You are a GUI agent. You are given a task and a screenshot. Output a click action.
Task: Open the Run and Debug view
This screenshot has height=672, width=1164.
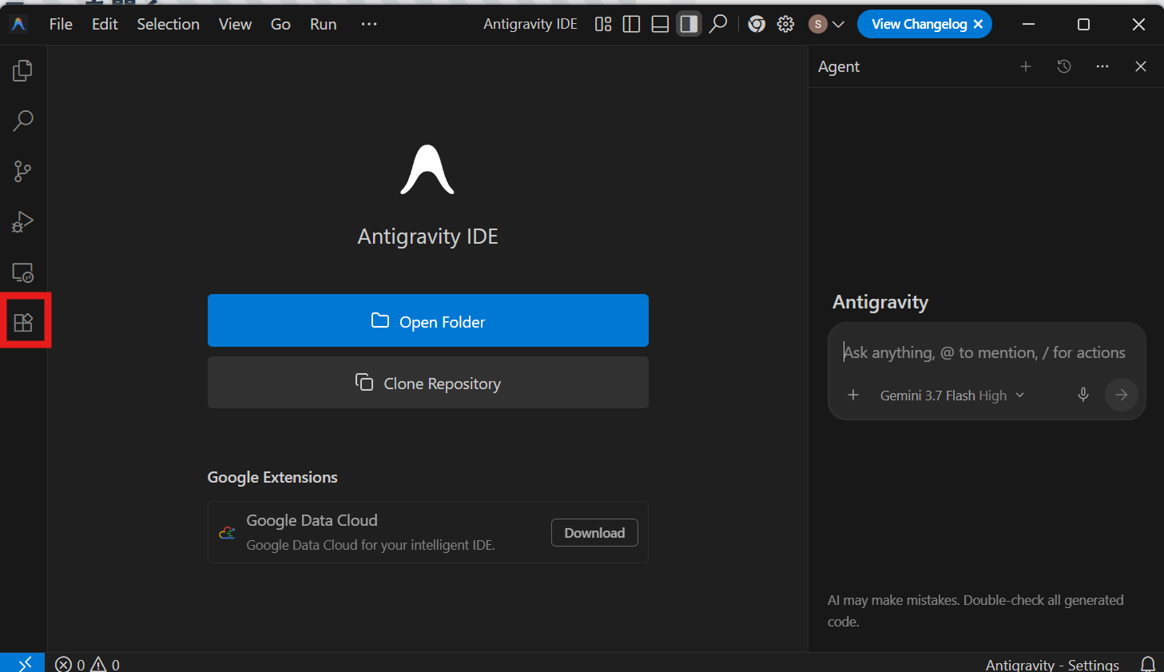[23, 221]
